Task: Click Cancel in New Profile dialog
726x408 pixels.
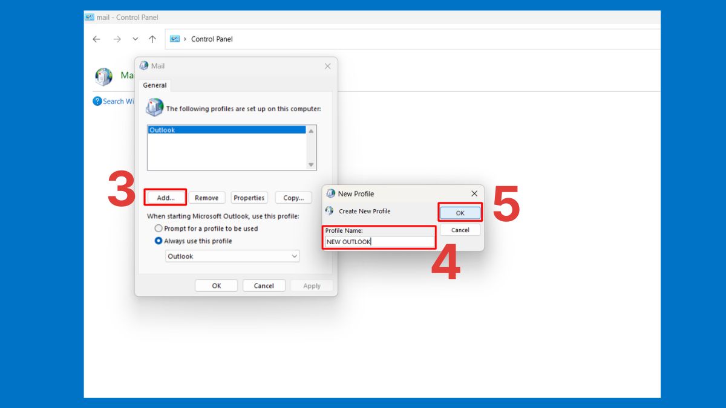Action: 460,230
